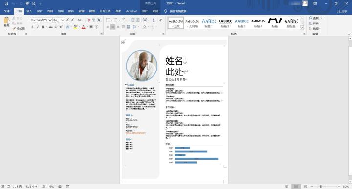Viewport: 352px width, 189px height.
Task: Click the table move handle on page
Action: tap(123, 42)
